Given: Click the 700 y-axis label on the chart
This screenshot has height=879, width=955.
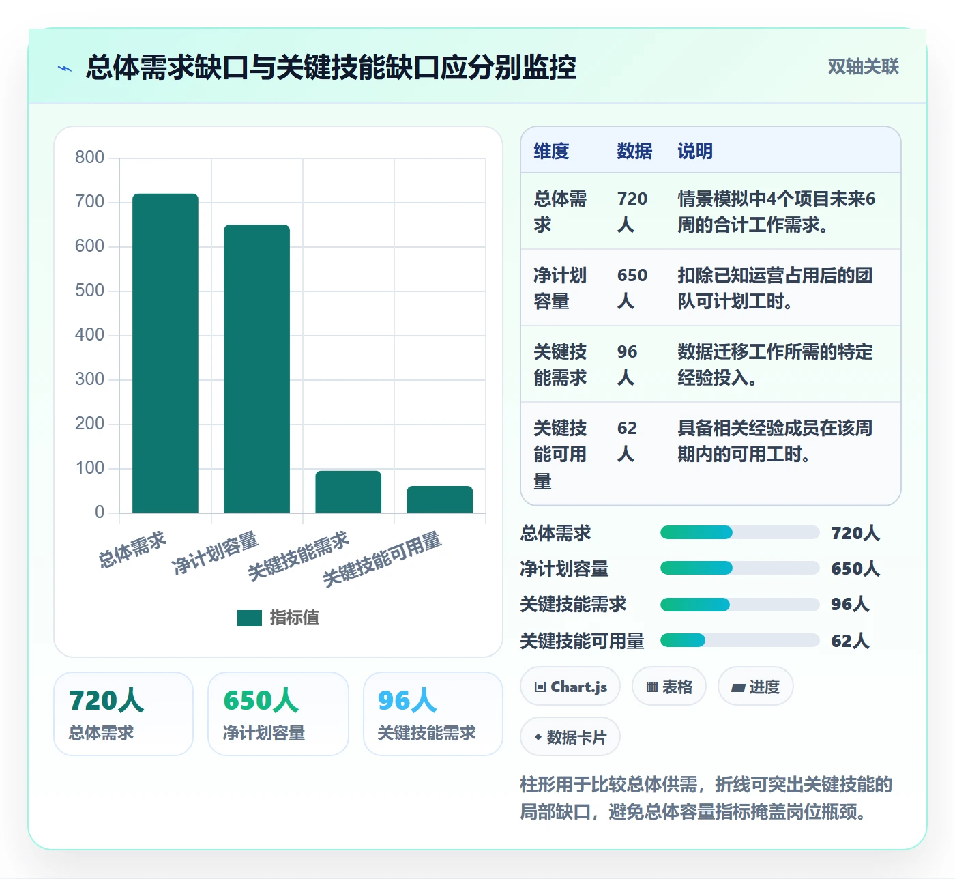Looking at the screenshot, I should coord(89,202).
